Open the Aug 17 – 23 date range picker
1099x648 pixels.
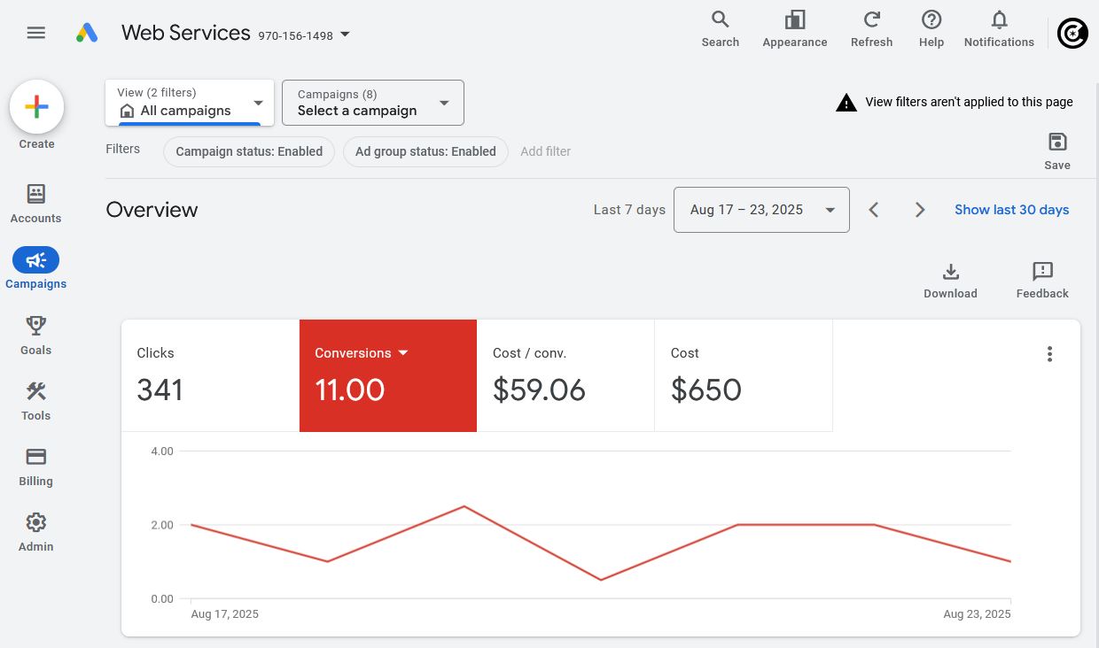click(761, 210)
